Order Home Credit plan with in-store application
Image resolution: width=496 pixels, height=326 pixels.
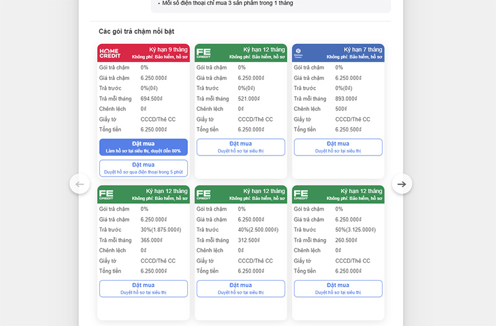[143, 147]
